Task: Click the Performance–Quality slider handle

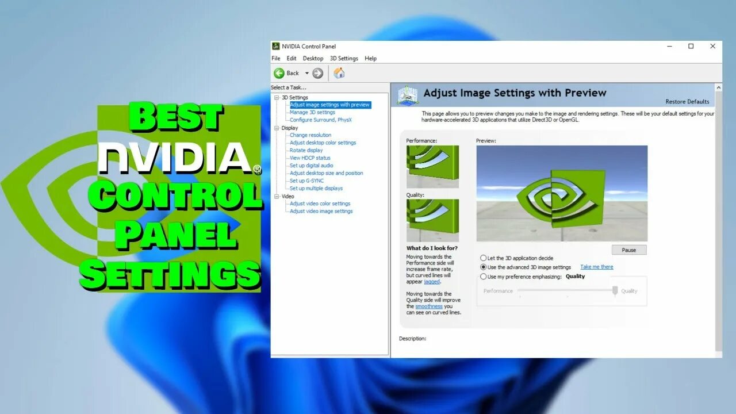Action: click(615, 291)
